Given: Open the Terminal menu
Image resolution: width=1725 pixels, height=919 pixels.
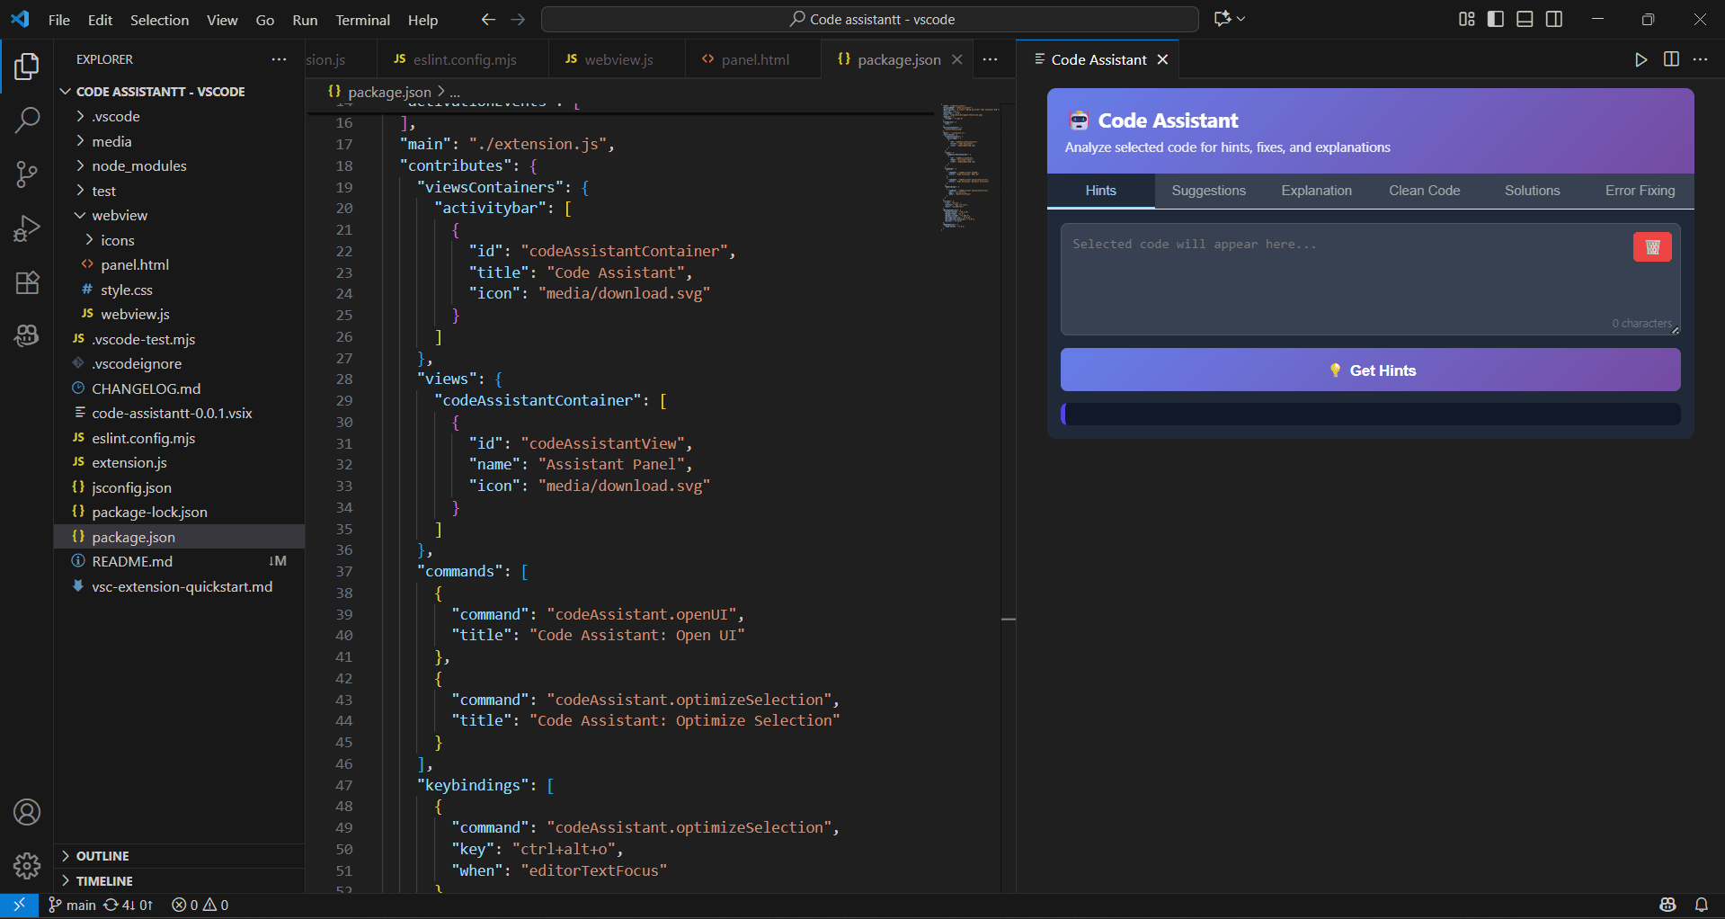Looking at the screenshot, I should tap(362, 20).
